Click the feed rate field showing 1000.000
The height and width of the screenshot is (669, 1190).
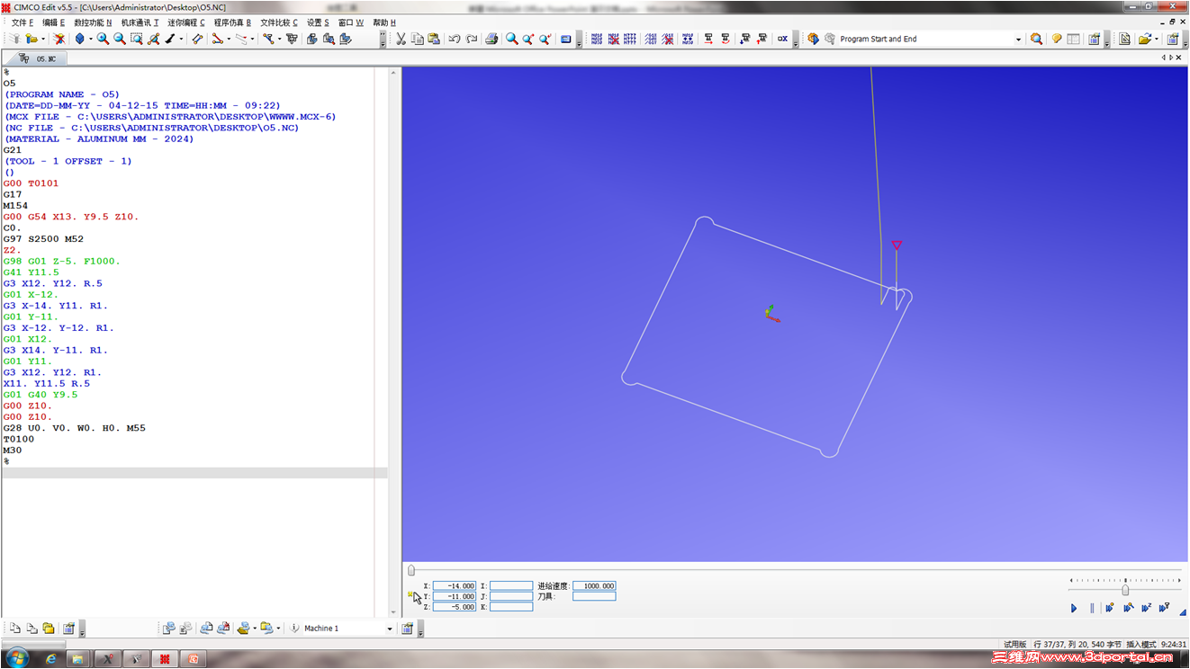(x=594, y=585)
